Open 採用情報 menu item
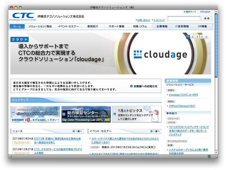The width and height of the screenshot is (226, 170). 182,26
